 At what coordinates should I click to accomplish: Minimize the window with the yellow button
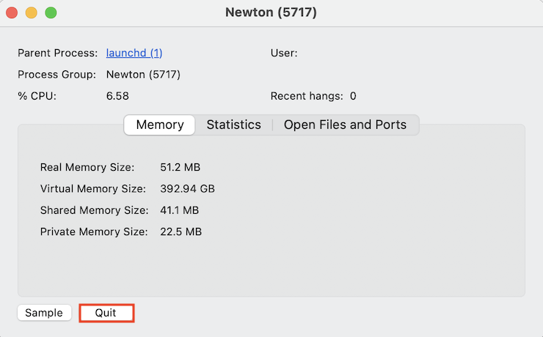click(x=31, y=12)
